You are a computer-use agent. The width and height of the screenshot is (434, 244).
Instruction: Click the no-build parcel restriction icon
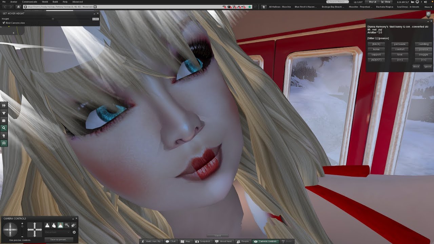coord(230,7)
